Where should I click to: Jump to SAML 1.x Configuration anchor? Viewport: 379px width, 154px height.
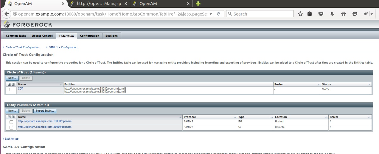[x=63, y=47]
